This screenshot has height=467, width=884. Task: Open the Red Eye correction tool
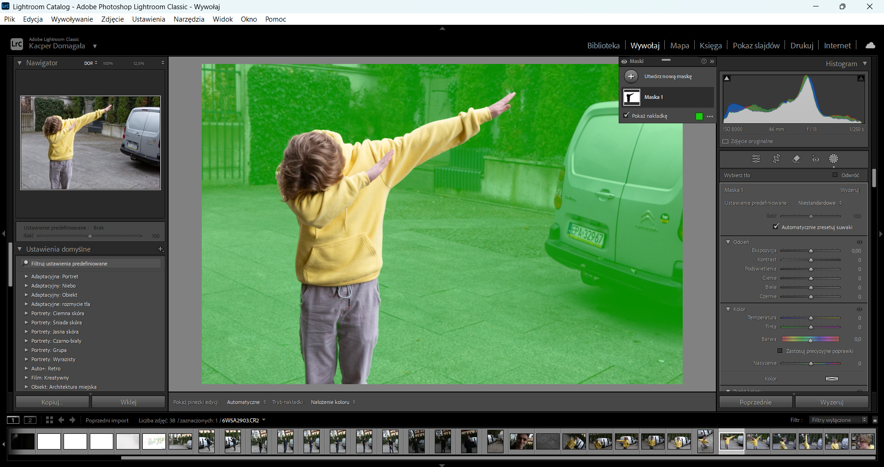[815, 159]
